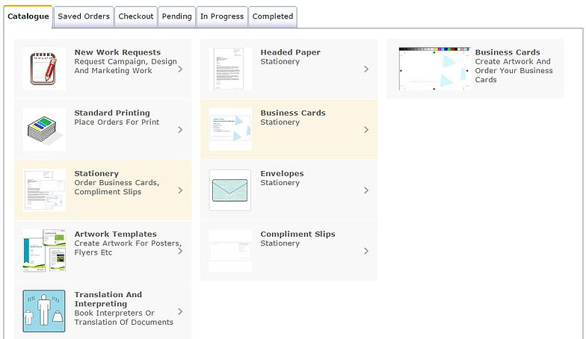Open the Envelopes title link
Viewport: 586px width, 339px height.
point(283,173)
